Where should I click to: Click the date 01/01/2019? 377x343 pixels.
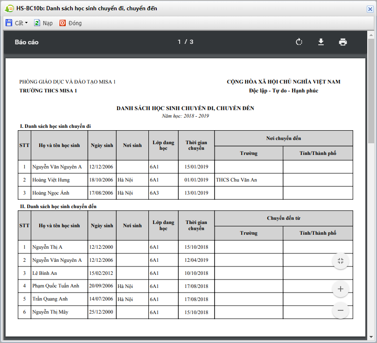[x=196, y=180]
